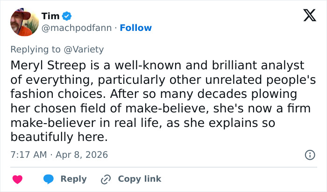Follow the @machpodfann account
Viewport: 327px width, 192px height.
point(135,28)
